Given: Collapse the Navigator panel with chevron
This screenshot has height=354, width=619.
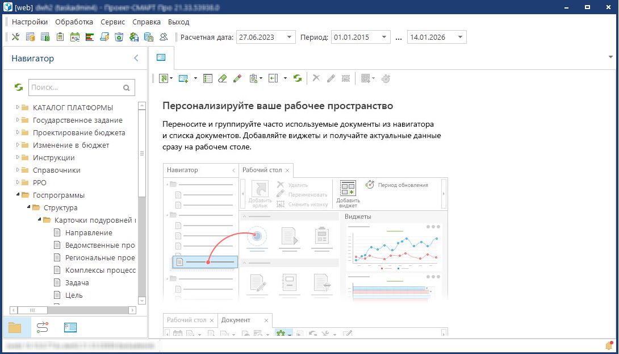Looking at the screenshot, I should (x=136, y=58).
